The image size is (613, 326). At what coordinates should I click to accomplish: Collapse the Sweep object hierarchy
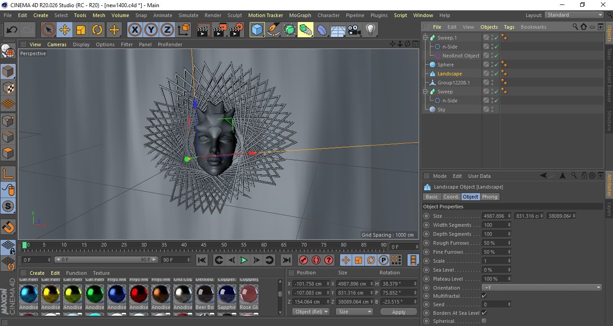click(425, 92)
